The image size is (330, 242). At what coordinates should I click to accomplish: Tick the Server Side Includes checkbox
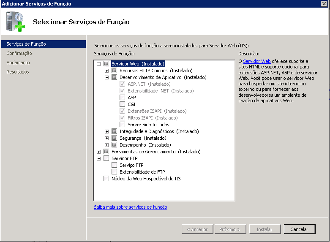[123, 125]
